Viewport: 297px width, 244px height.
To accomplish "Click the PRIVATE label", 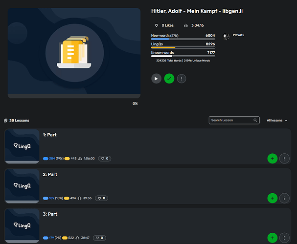I will click(238, 35).
